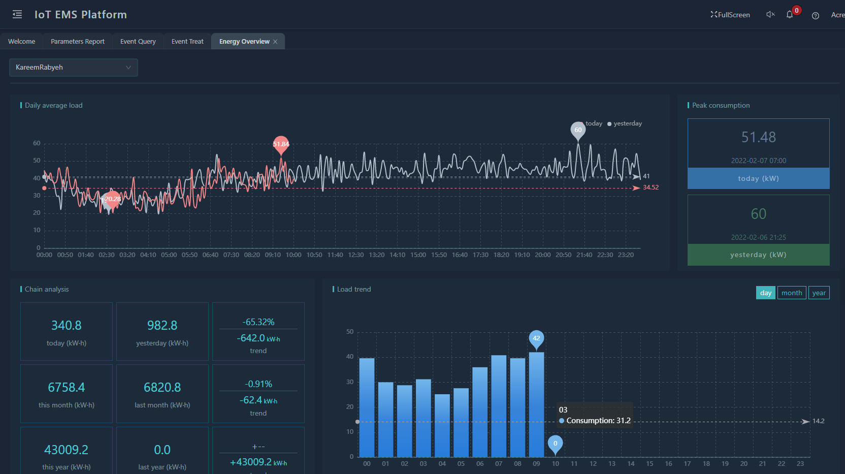Open the Event Query tab
The width and height of the screenshot is (845, 474).
[138, 42]
